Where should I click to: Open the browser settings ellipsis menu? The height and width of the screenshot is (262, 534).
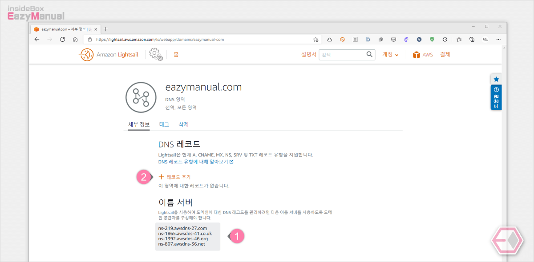coord(498,39)
